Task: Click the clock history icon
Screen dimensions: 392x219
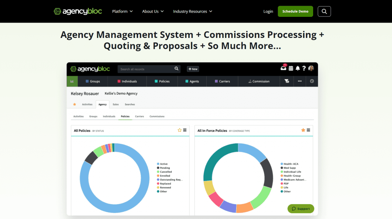Action: pyautogui.click(x=312, y=81)
